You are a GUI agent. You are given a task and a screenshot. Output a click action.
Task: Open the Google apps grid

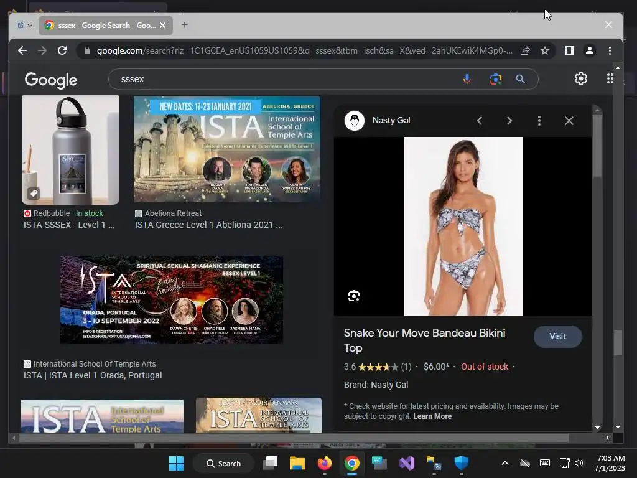pos(610,78)
